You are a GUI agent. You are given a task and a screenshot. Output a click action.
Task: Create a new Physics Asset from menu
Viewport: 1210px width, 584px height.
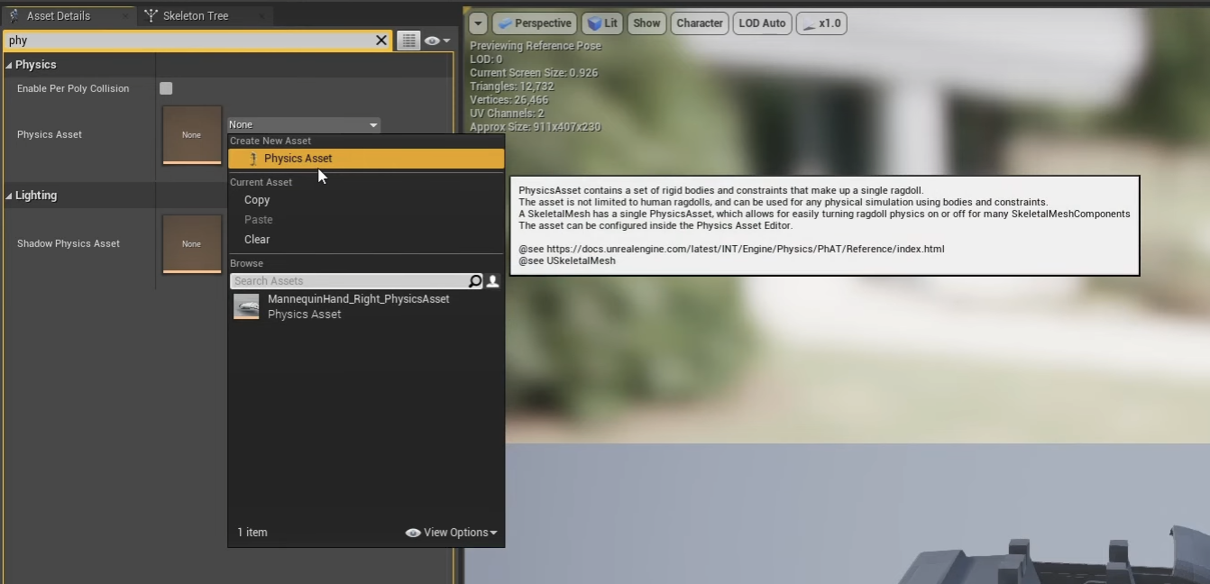pos(365,159)
